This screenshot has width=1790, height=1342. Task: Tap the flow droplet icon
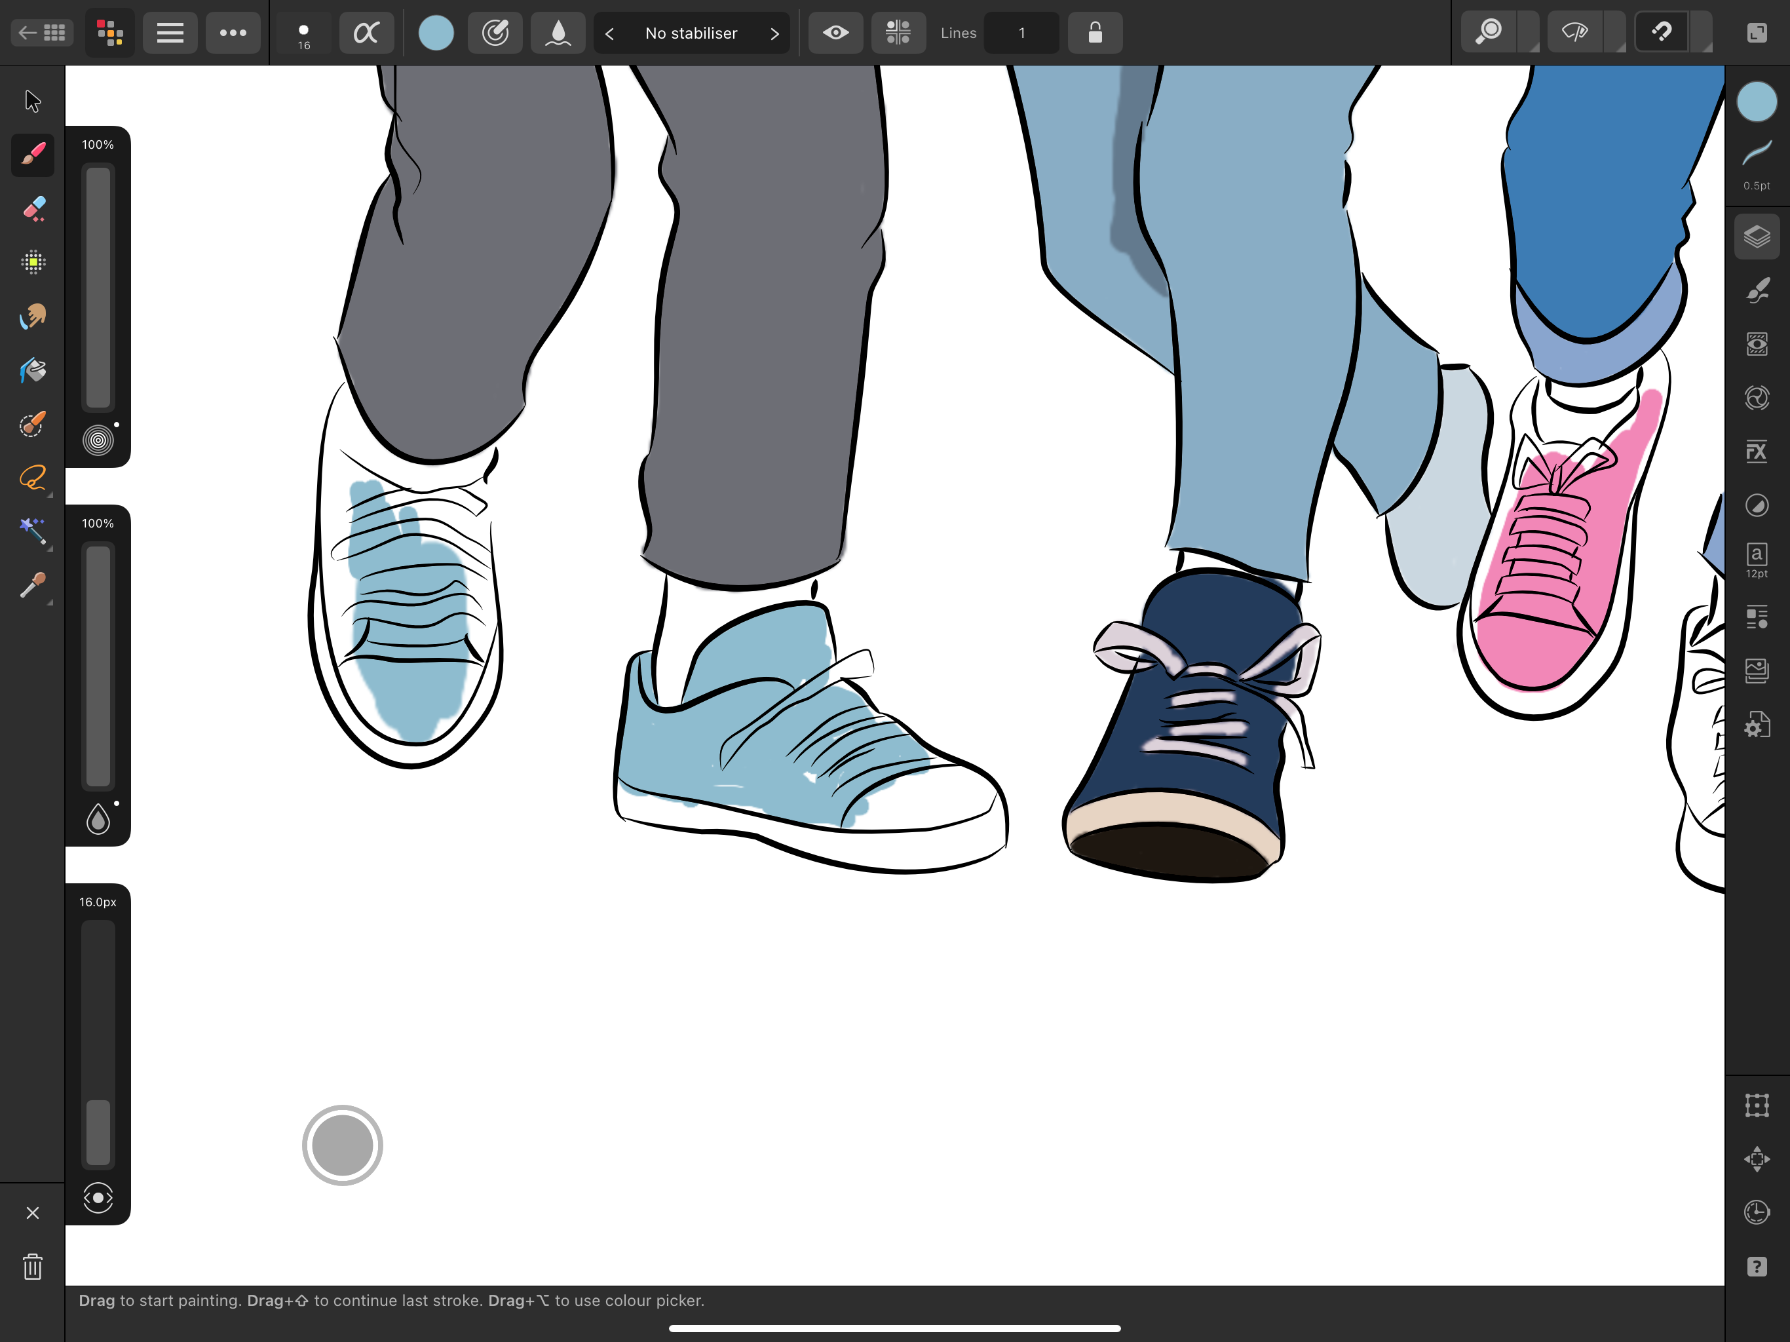pyautogui.click(x=98, y=819)
